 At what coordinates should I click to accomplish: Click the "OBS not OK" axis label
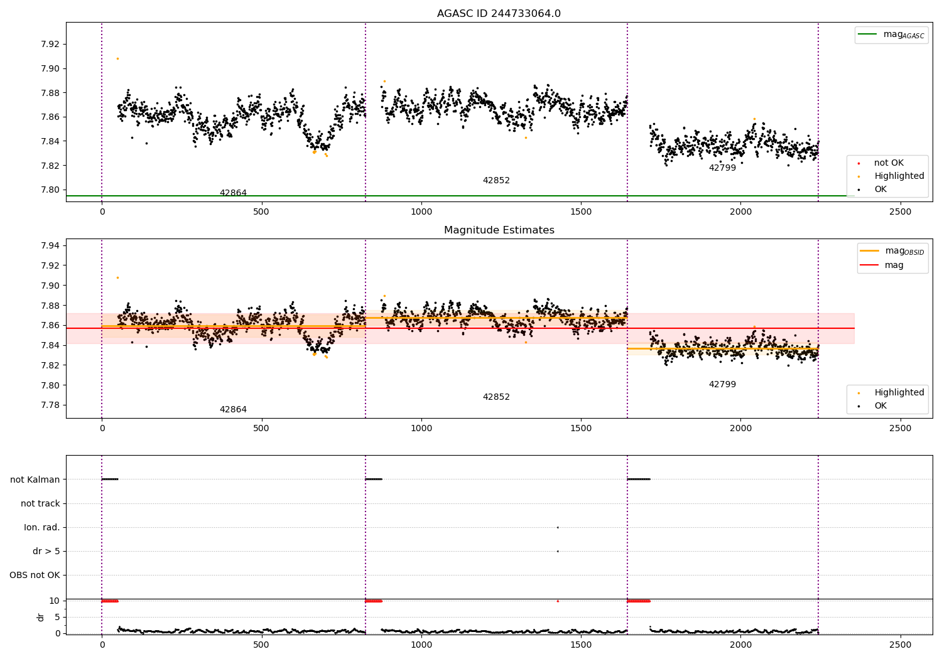[x=35, y=576]
